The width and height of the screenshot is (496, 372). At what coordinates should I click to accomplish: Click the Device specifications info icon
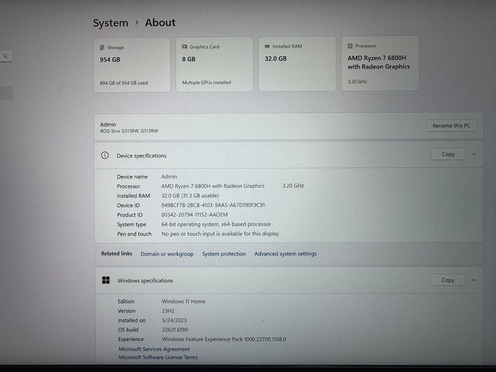coord(105,155)
